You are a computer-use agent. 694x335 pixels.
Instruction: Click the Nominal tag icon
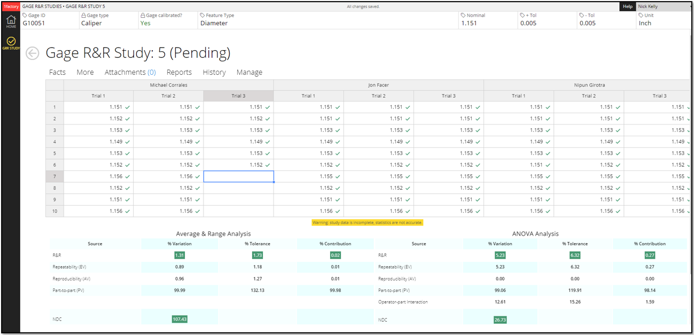tap(463, 15)
